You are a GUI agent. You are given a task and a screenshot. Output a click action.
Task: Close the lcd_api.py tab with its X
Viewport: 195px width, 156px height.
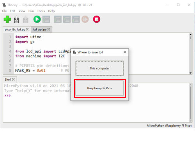(x=49, y=29)
